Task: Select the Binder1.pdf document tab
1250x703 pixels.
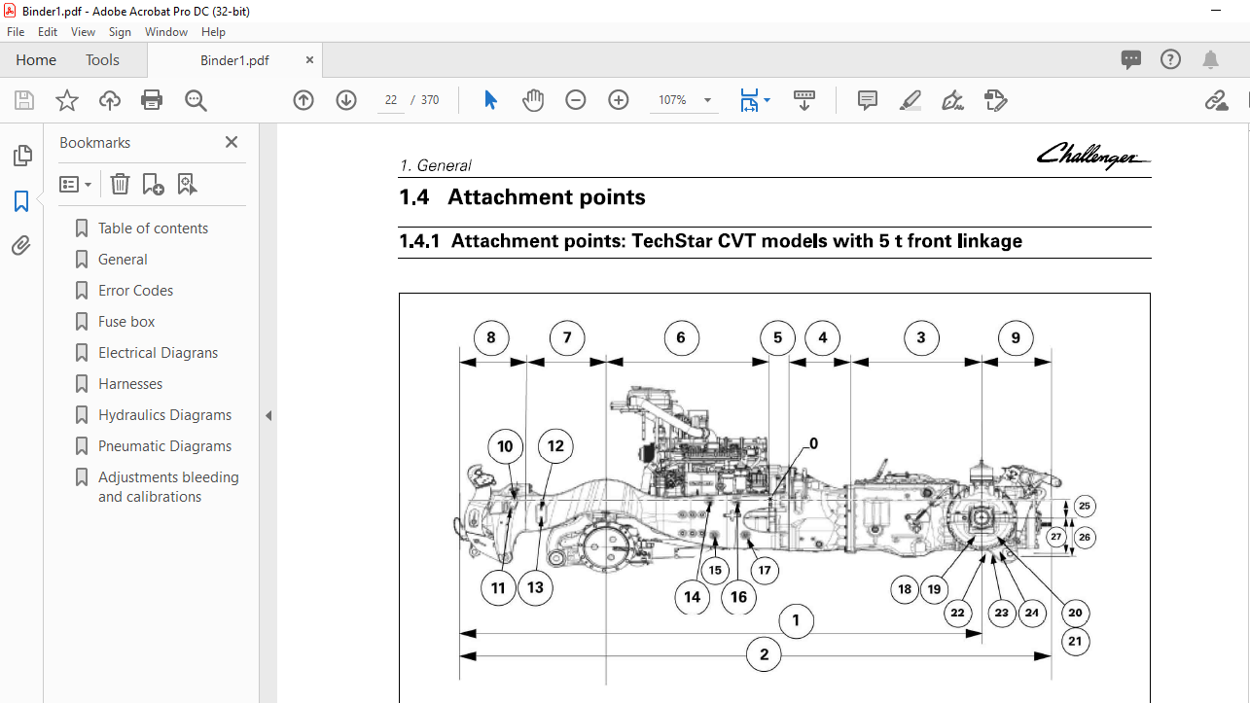Action: click(x=234, y=60)
